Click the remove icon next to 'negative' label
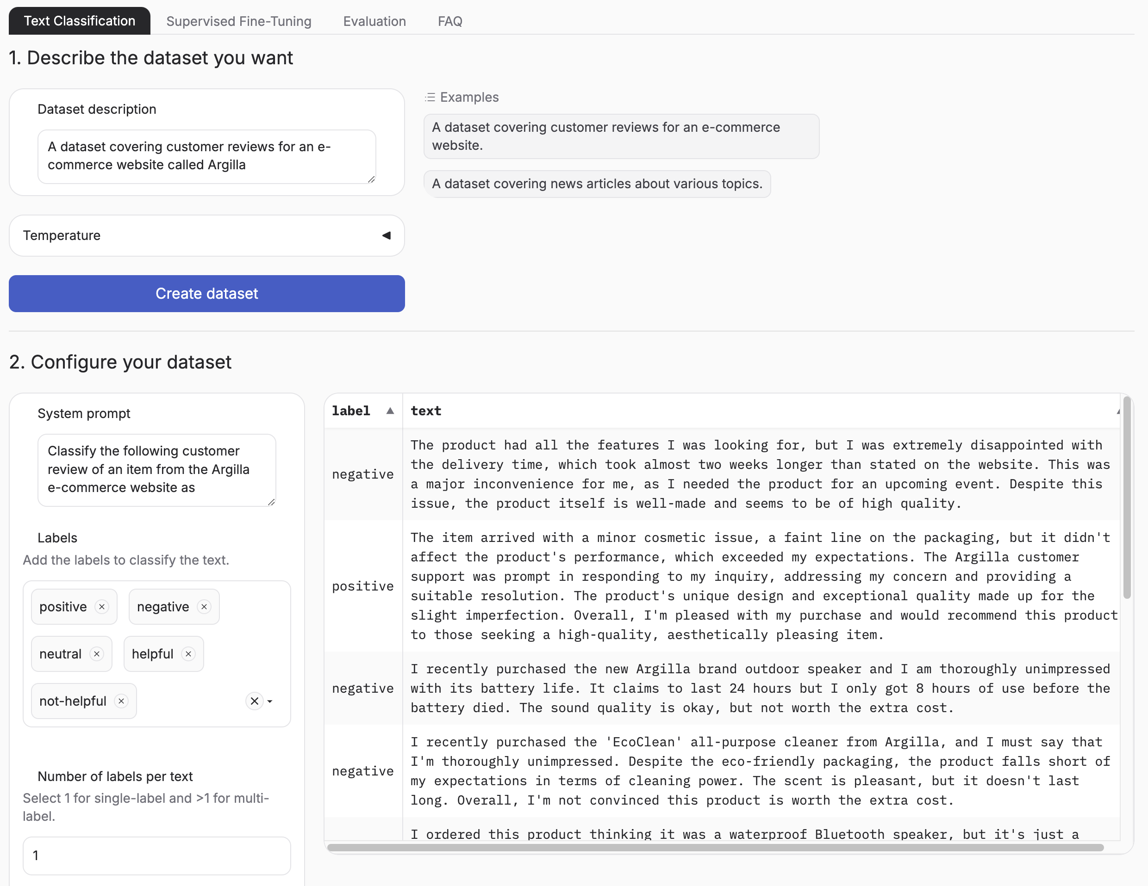The width and height of the screenshot is (1148, 886). 205,606
